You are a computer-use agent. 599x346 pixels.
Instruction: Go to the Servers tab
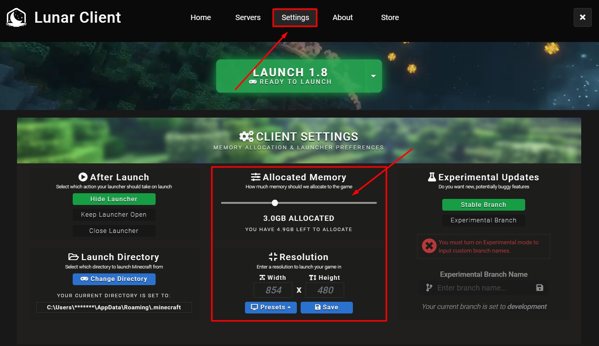tap(248, 17)
